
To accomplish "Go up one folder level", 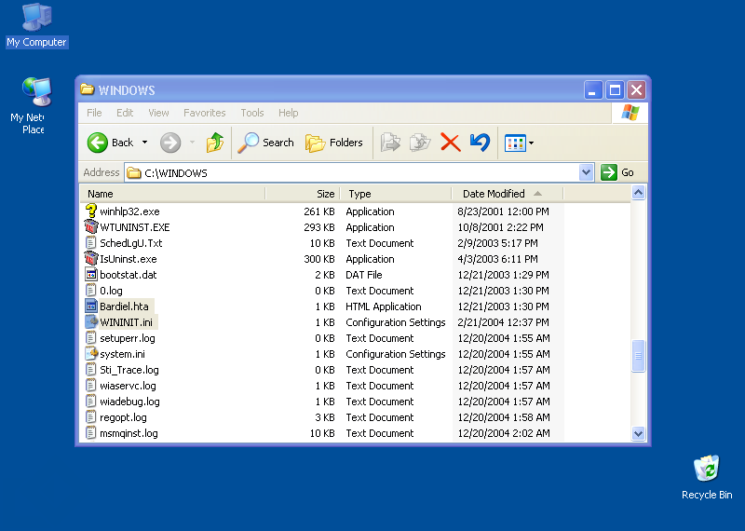I will click(x=215, y=143).
